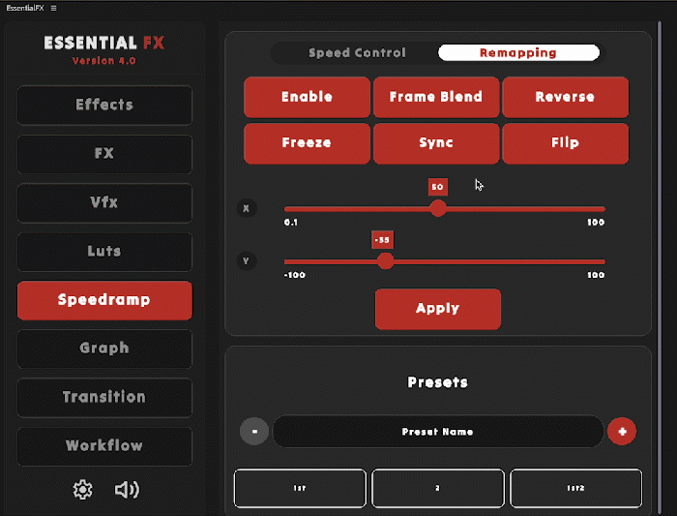Click the minus icon to remove preset

pyautogui.click(x=253, y=432)
